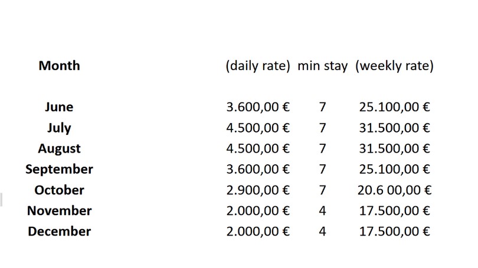
Task: Select December's 17.500,00 € weekly rate
Action: click(394, 231)
